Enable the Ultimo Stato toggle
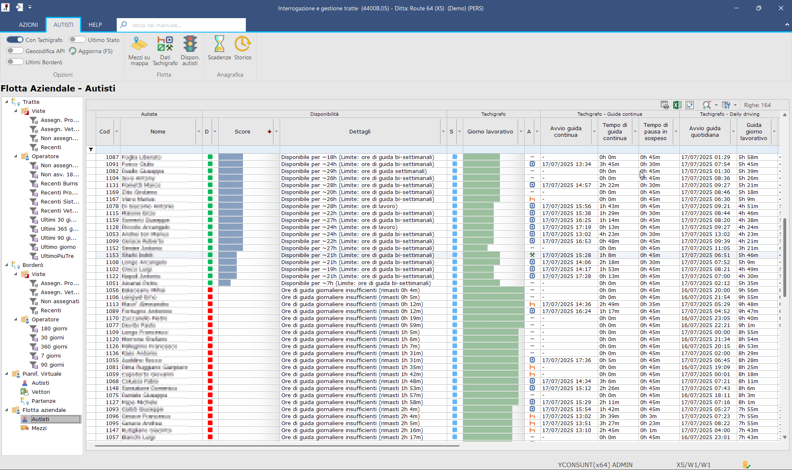Screen dimensions: 792x470 [x=77, y=40]
